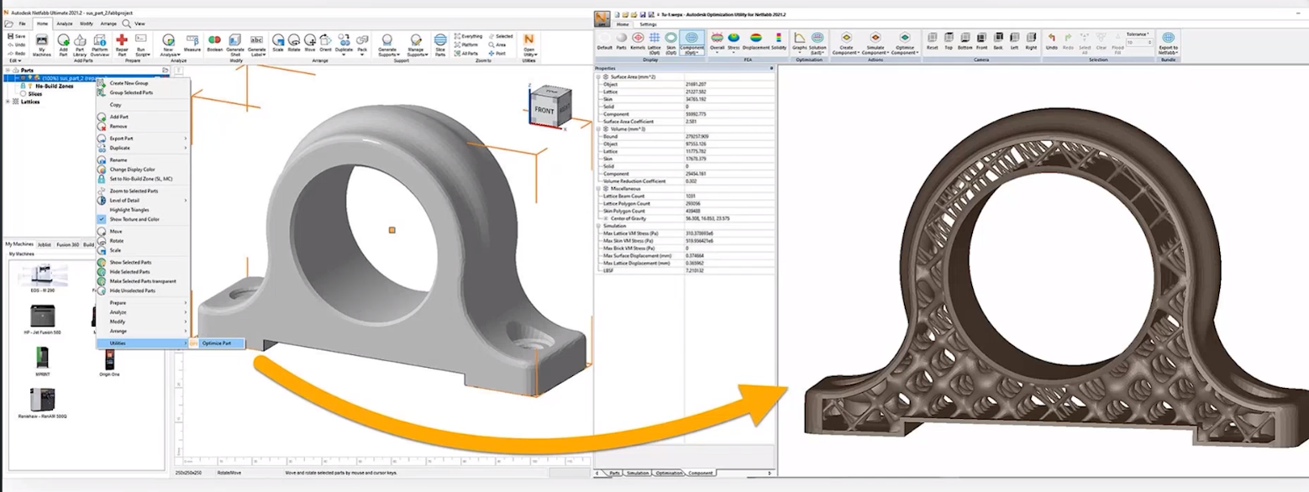Screen dimensions: 1309x492
Task: Choose Create New Group from context menu
Action: point(130,83)
